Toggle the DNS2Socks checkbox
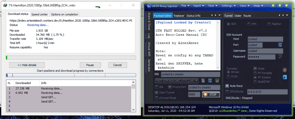Image resolution: width=295 pixels, height=119 pixels. point(227,92)
